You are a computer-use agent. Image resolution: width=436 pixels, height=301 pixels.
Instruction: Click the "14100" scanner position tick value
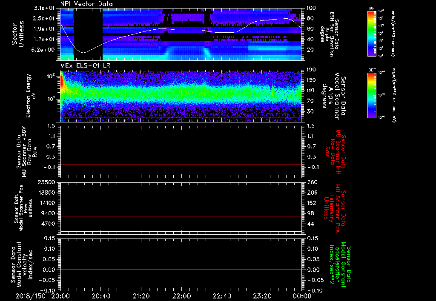pos(47,203)
